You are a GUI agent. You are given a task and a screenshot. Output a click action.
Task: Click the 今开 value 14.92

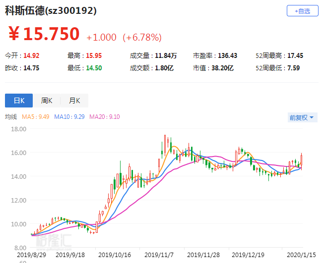[x=31, y=55]
